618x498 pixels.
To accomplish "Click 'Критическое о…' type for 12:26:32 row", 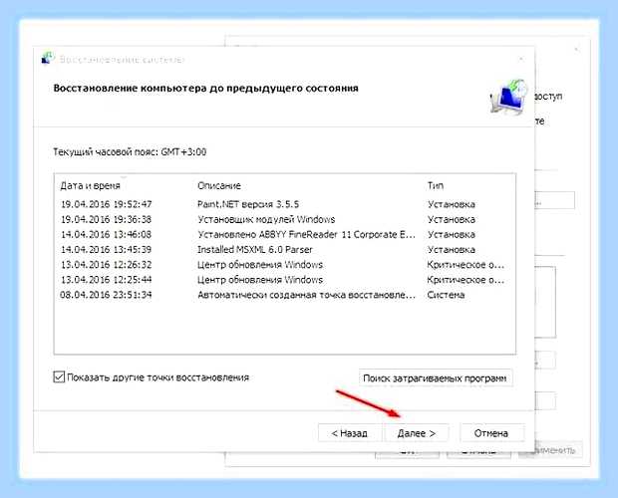I will tap(465, 265).
